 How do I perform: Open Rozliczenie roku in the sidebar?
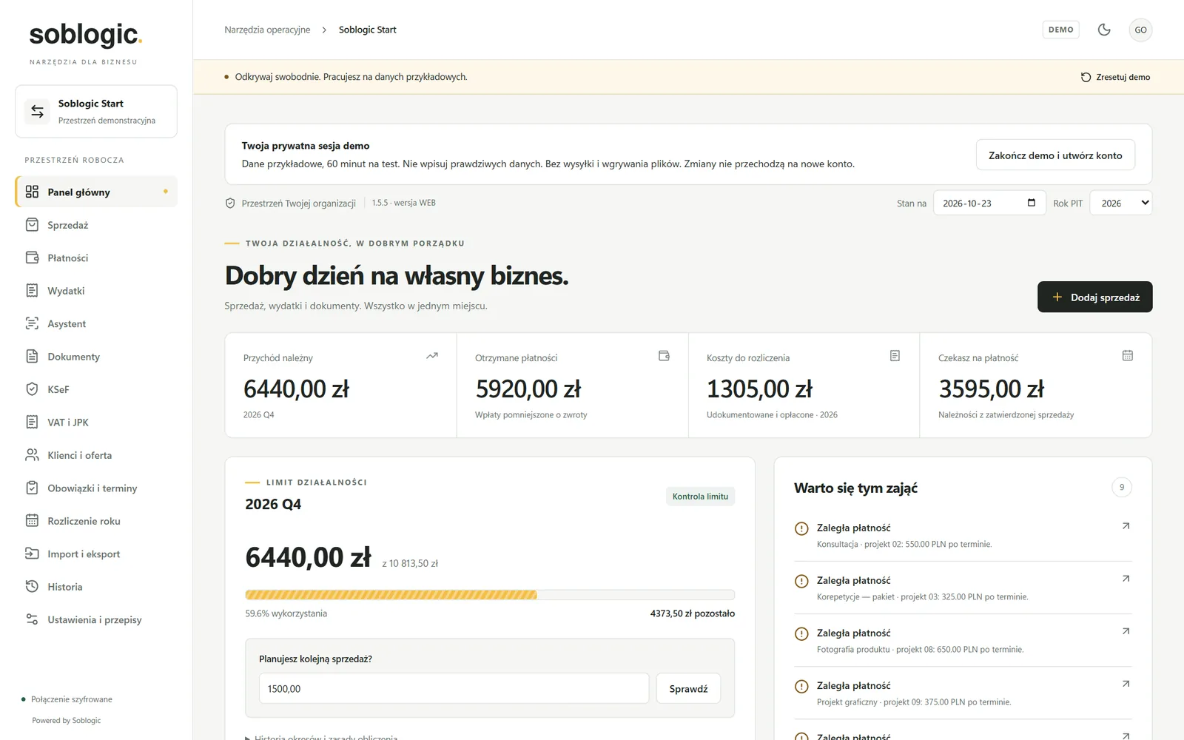tap(96, 521)
